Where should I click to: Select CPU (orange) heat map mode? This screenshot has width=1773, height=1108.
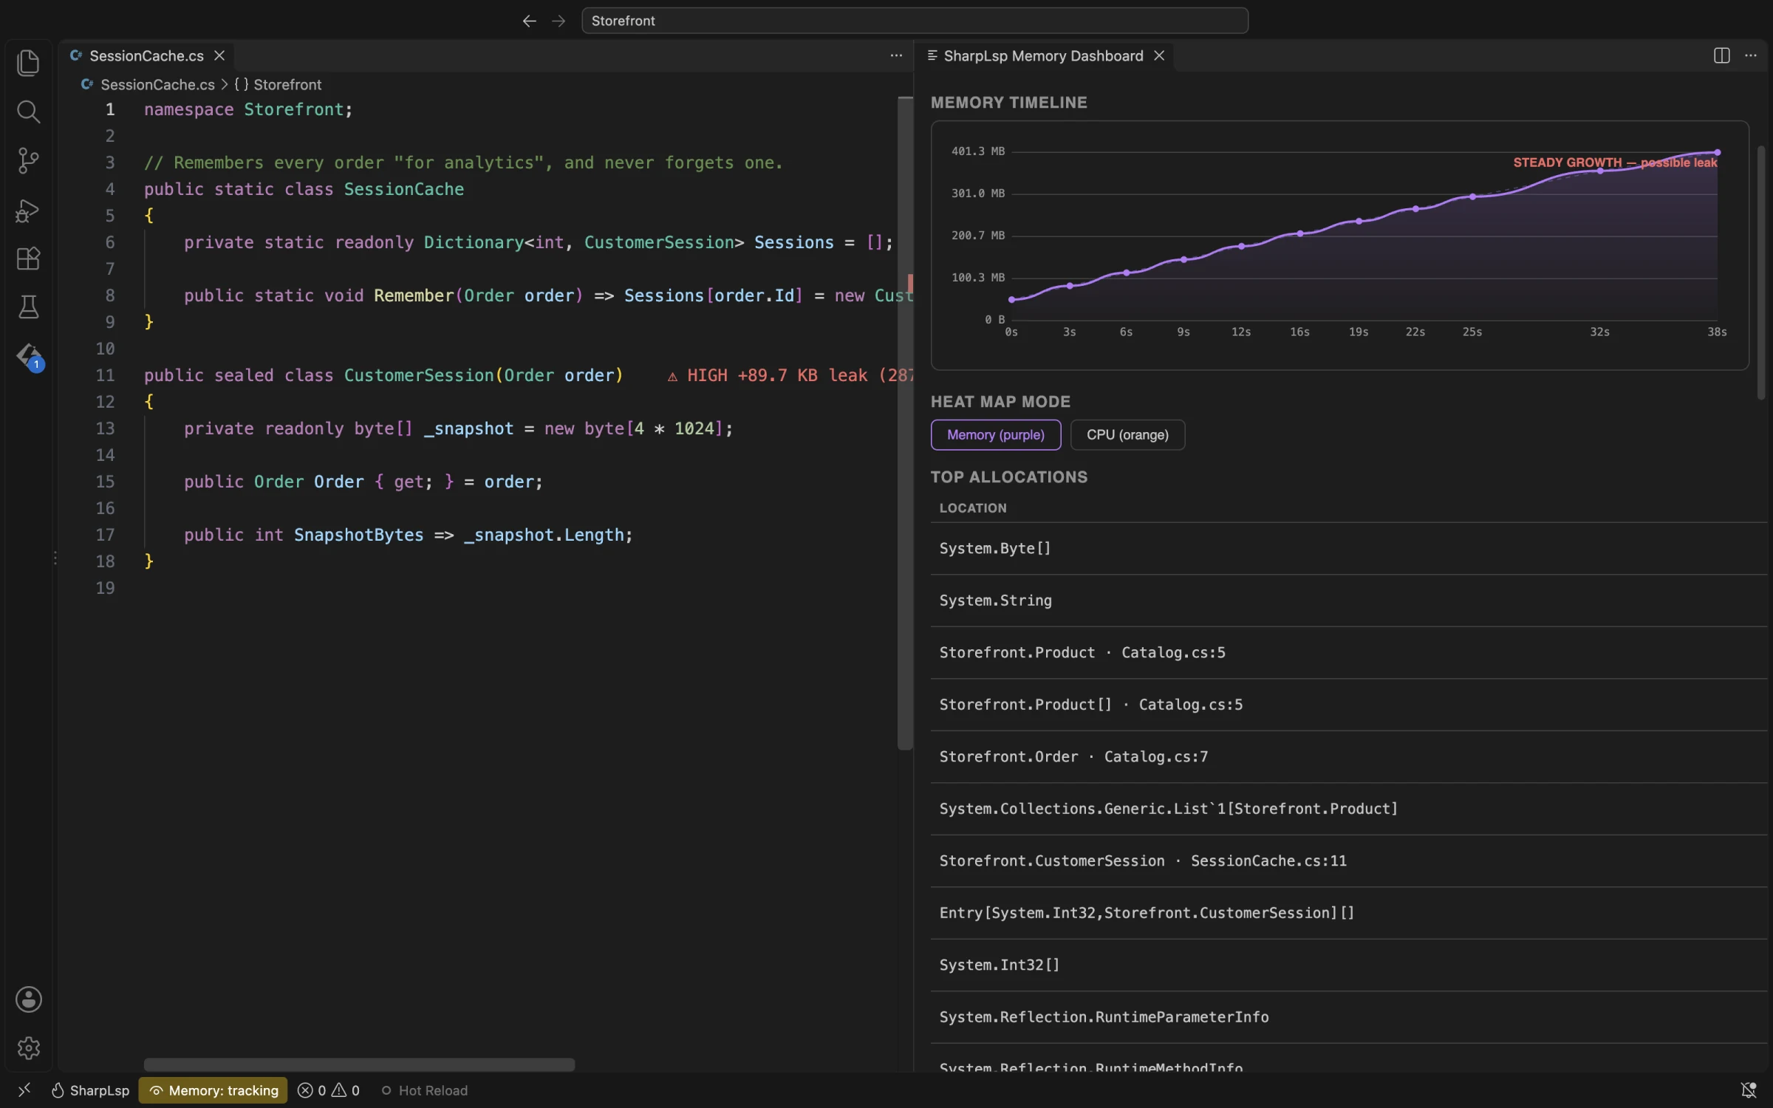[x=1127, y=435]
